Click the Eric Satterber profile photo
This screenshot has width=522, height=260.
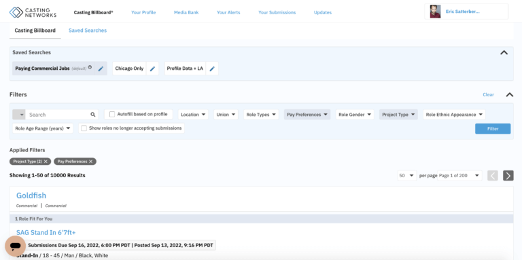tap(435, 12)
